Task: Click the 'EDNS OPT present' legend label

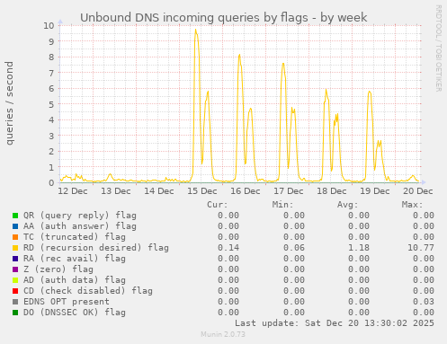Action: click(x=67, y=302)
